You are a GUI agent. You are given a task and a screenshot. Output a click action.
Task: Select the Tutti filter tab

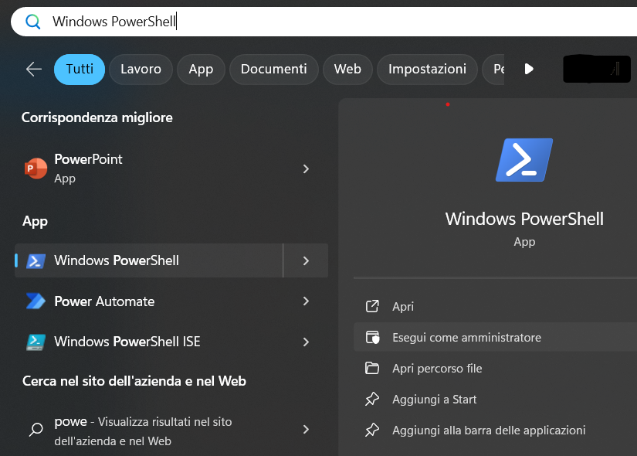80,69
